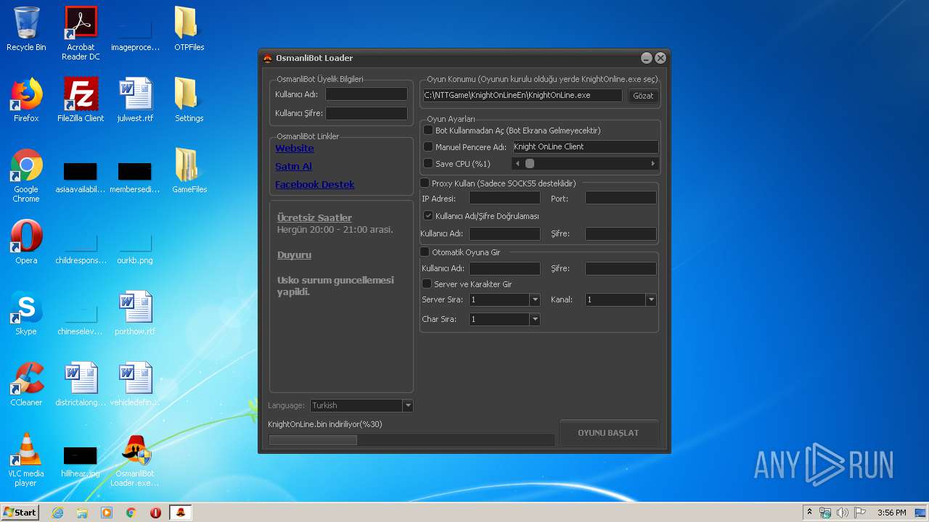Click the game path input field
Screen dimensions: 929x522
pyautogui.click(x=522, y=95)
